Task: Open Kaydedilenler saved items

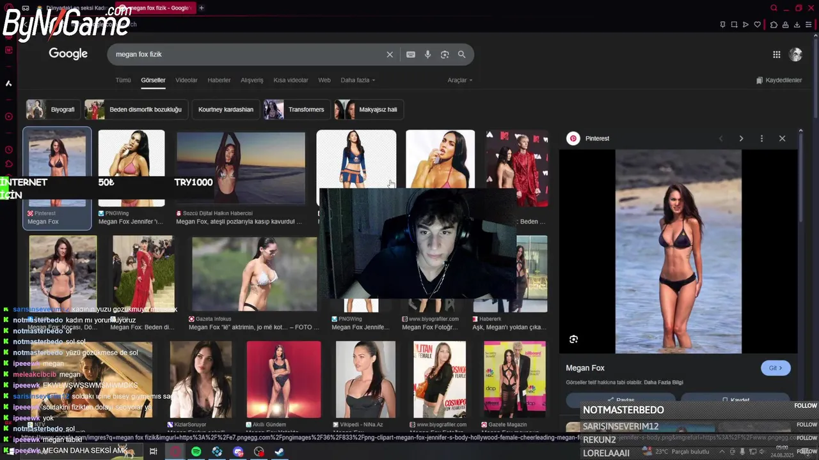Action: [x=779, y=80]
